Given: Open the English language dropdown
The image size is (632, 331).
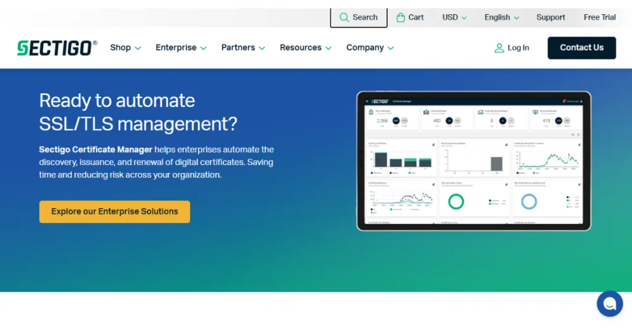Looking at the screenshot, I should pos(501,17).
